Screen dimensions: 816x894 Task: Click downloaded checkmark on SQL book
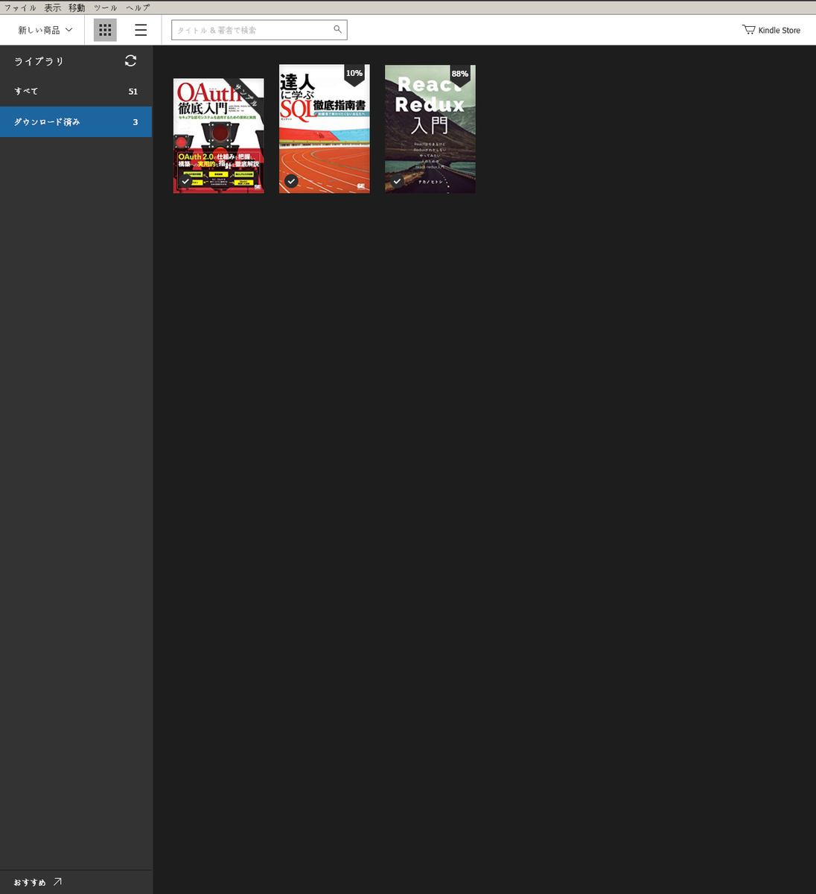(x=291, y=181)
